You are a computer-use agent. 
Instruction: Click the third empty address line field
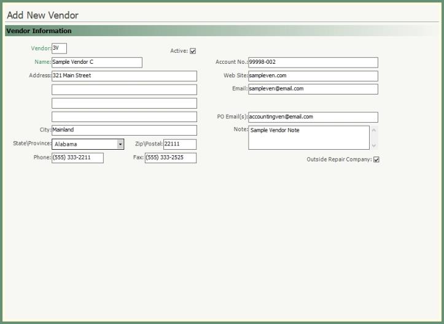click(124, 103)
